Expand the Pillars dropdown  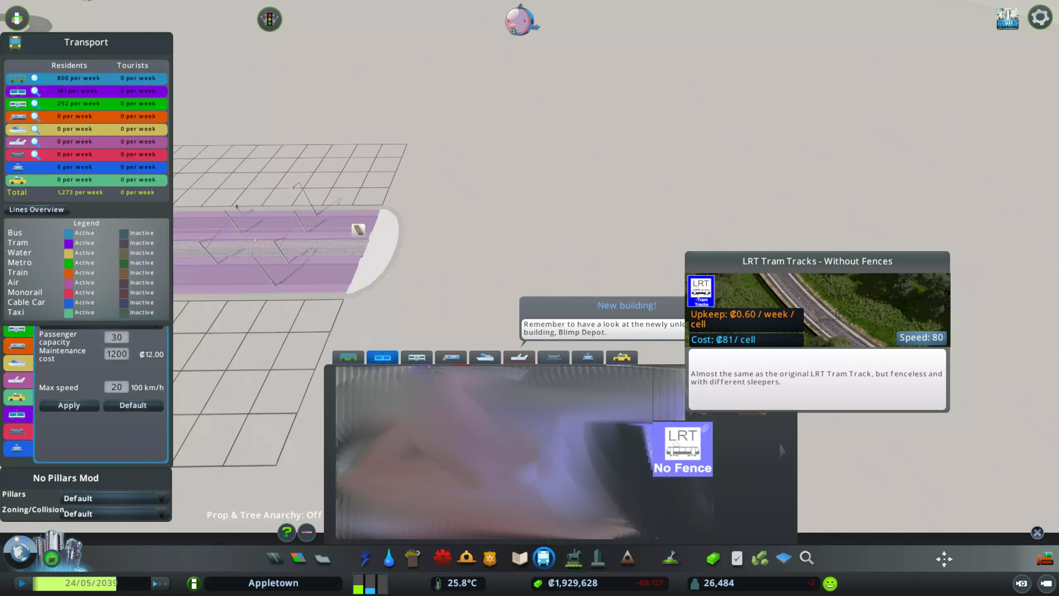click(114, 498)
